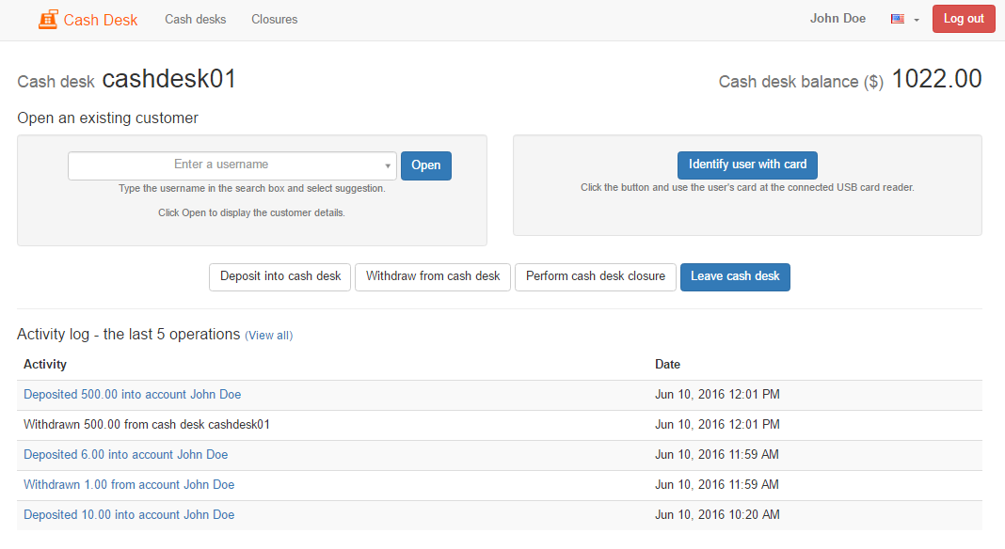Open Withdrawn 1.00 from account entry
This screenshot has height=549, width=1005.
129,485
